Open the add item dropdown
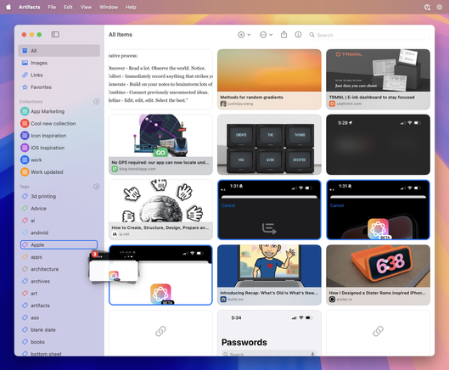This screenshot has width=449, height=370. (244, 35)
